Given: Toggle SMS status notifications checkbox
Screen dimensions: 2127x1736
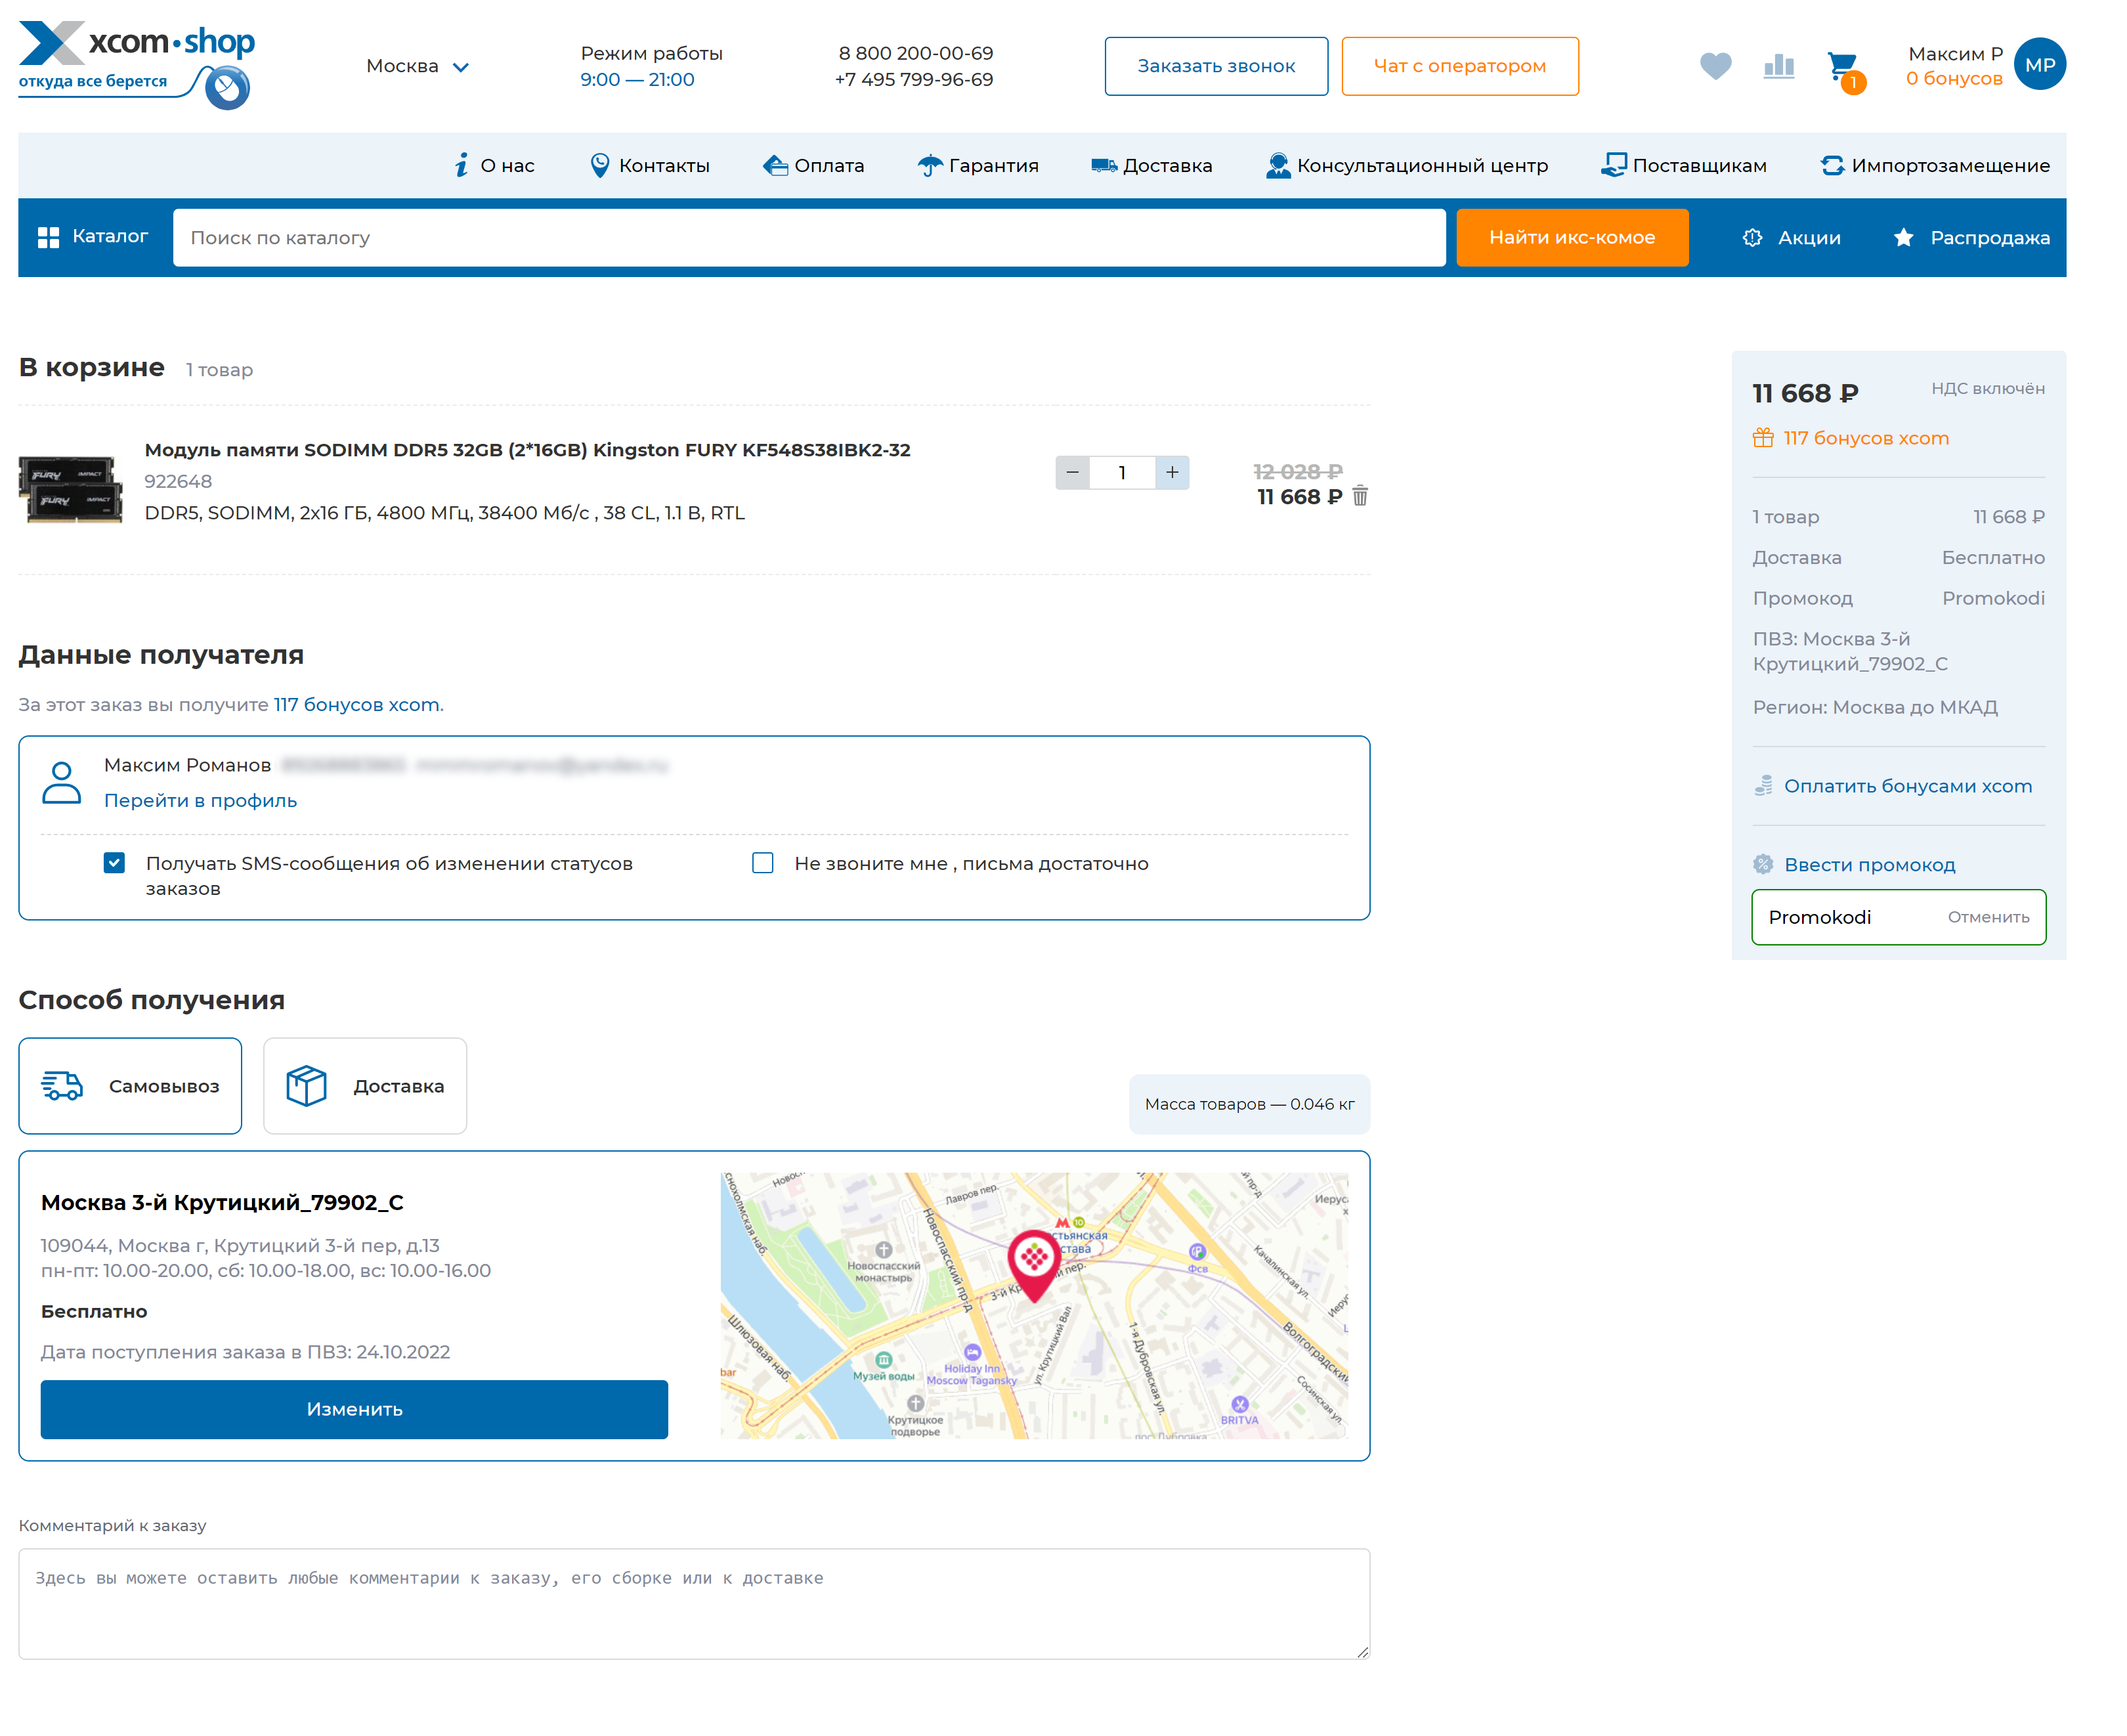Looking at the screenshot, I should point(114,862).
